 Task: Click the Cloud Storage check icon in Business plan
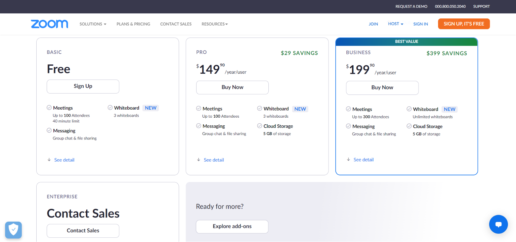point(409,126)
